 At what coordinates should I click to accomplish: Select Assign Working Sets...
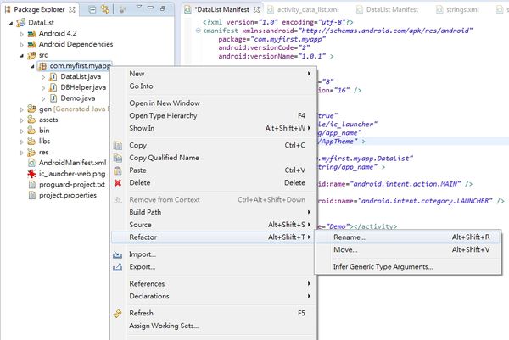coord(215,326)
